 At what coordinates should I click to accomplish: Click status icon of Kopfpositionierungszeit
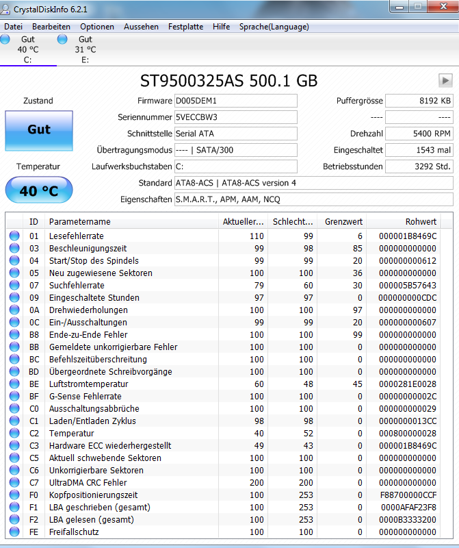[x=14, y=495]
